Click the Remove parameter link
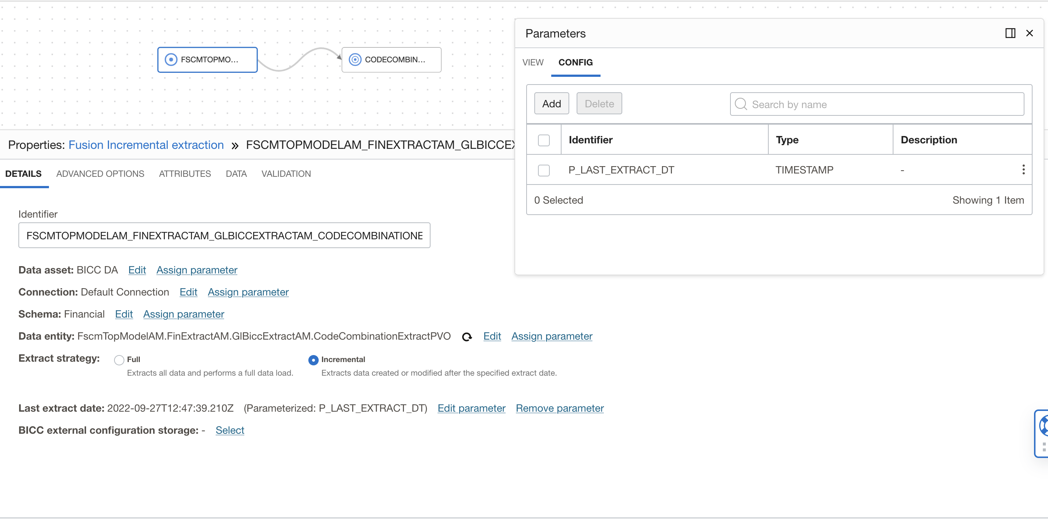Image resolution: width=1048 pixels, height=519 pixels. click(560, 408)
